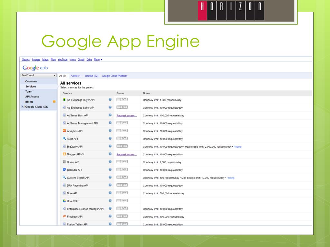Open help for Calendar API
The image size is (330, 247).
[110, 169]
